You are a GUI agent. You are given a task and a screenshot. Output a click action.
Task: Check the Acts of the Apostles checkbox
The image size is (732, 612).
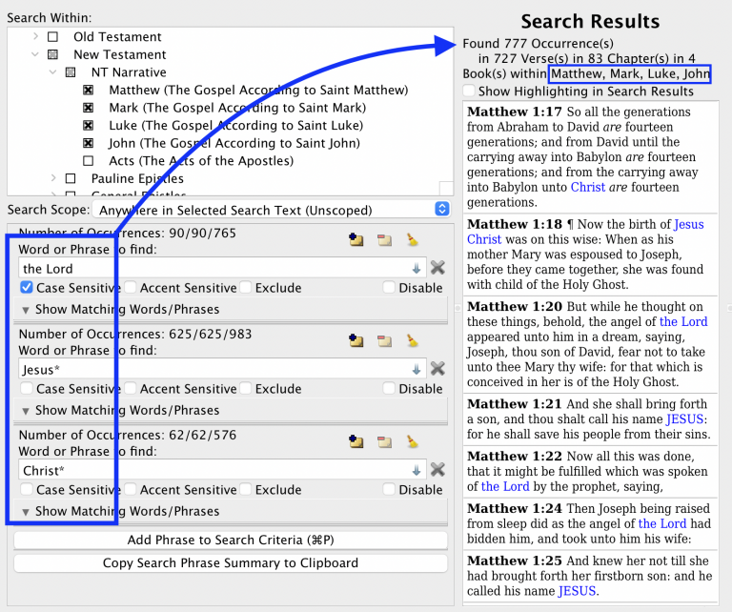point(89,160)
